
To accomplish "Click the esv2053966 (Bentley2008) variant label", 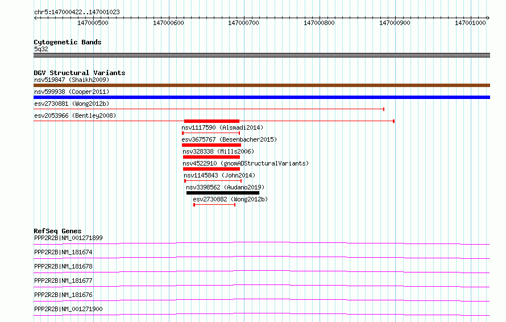I will 75,115.
